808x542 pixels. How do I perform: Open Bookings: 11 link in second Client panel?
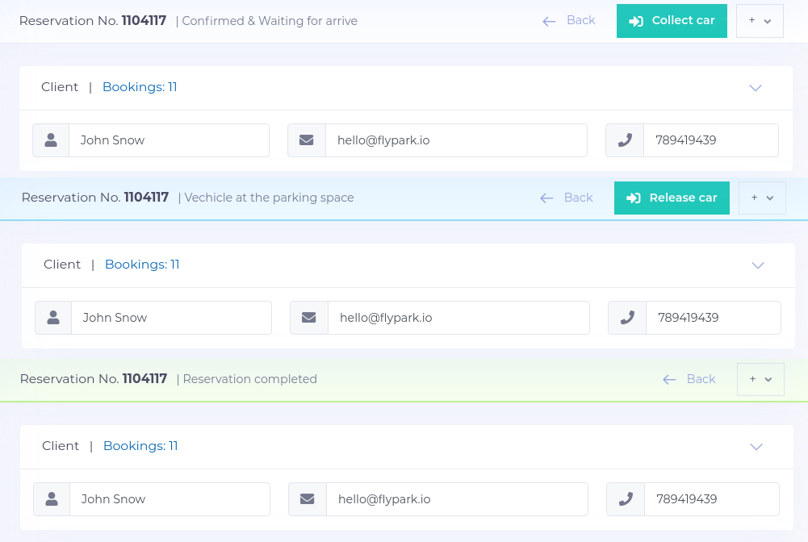[142, 265]
